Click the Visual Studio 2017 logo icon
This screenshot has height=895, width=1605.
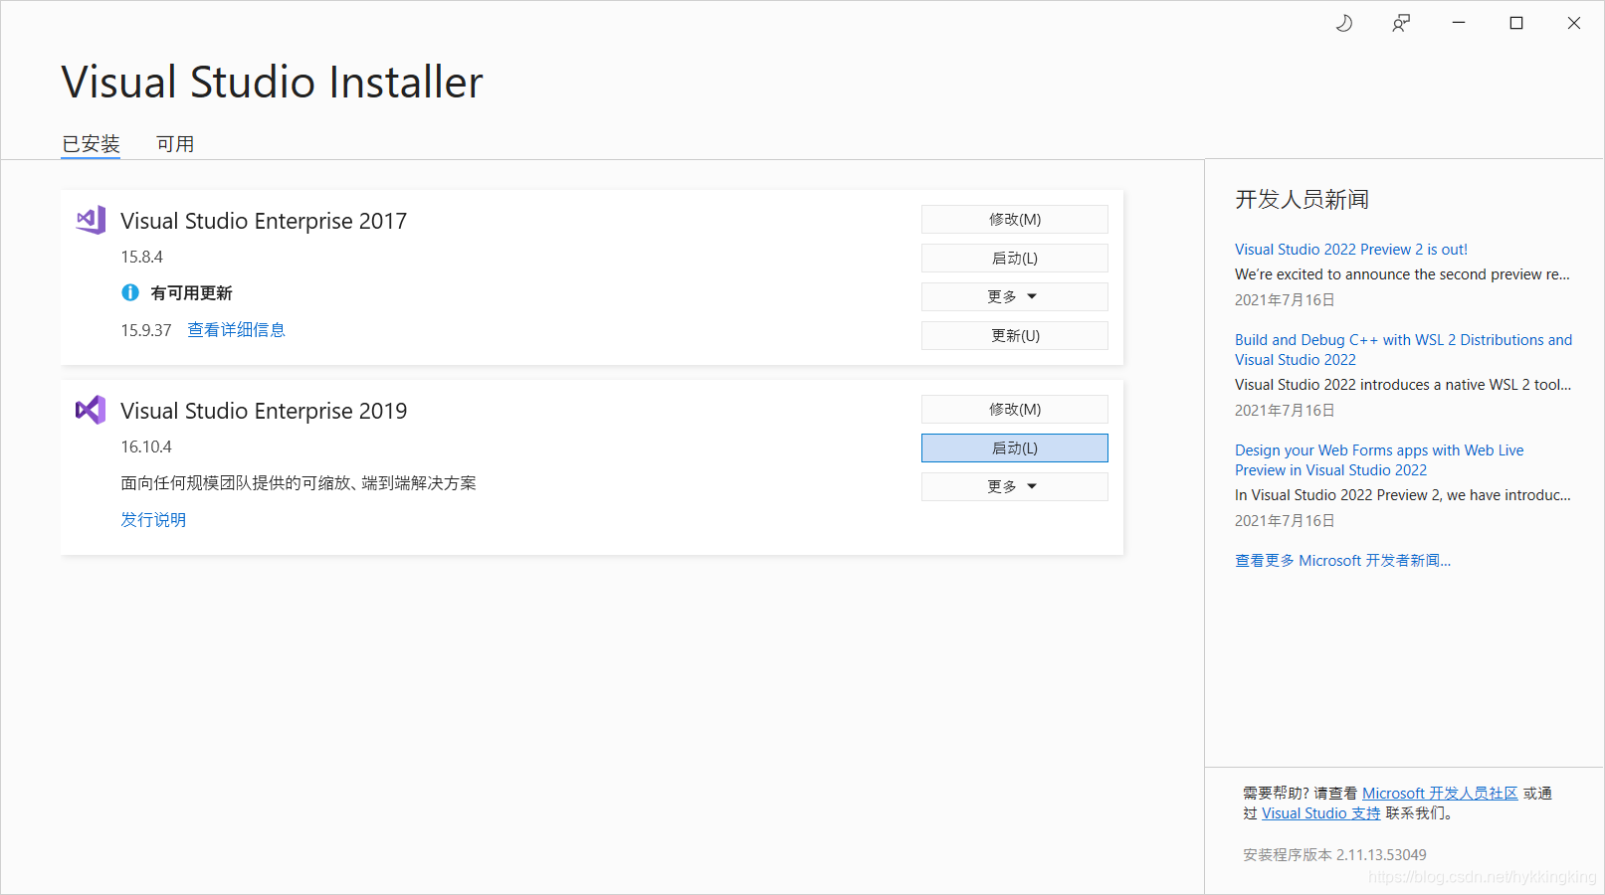(x=91, y=220)
